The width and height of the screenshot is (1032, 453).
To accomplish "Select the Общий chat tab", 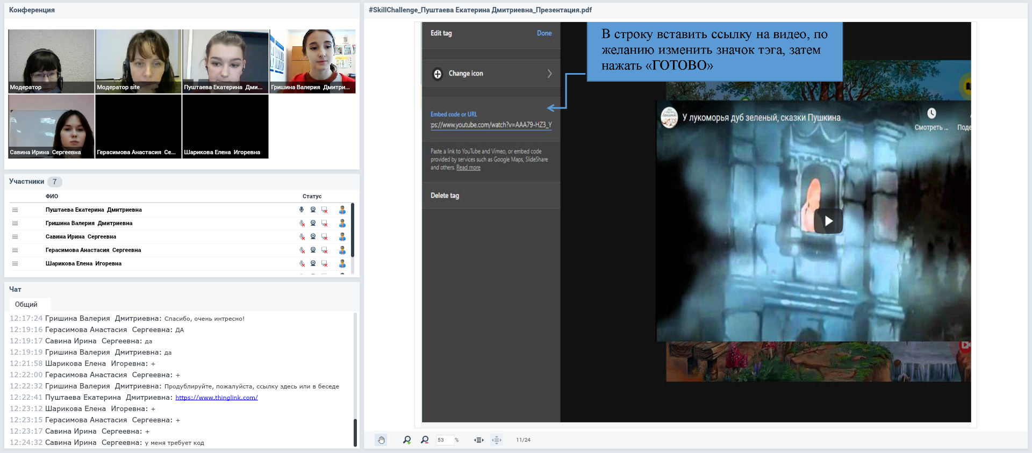I will click(x=26, y=305).
